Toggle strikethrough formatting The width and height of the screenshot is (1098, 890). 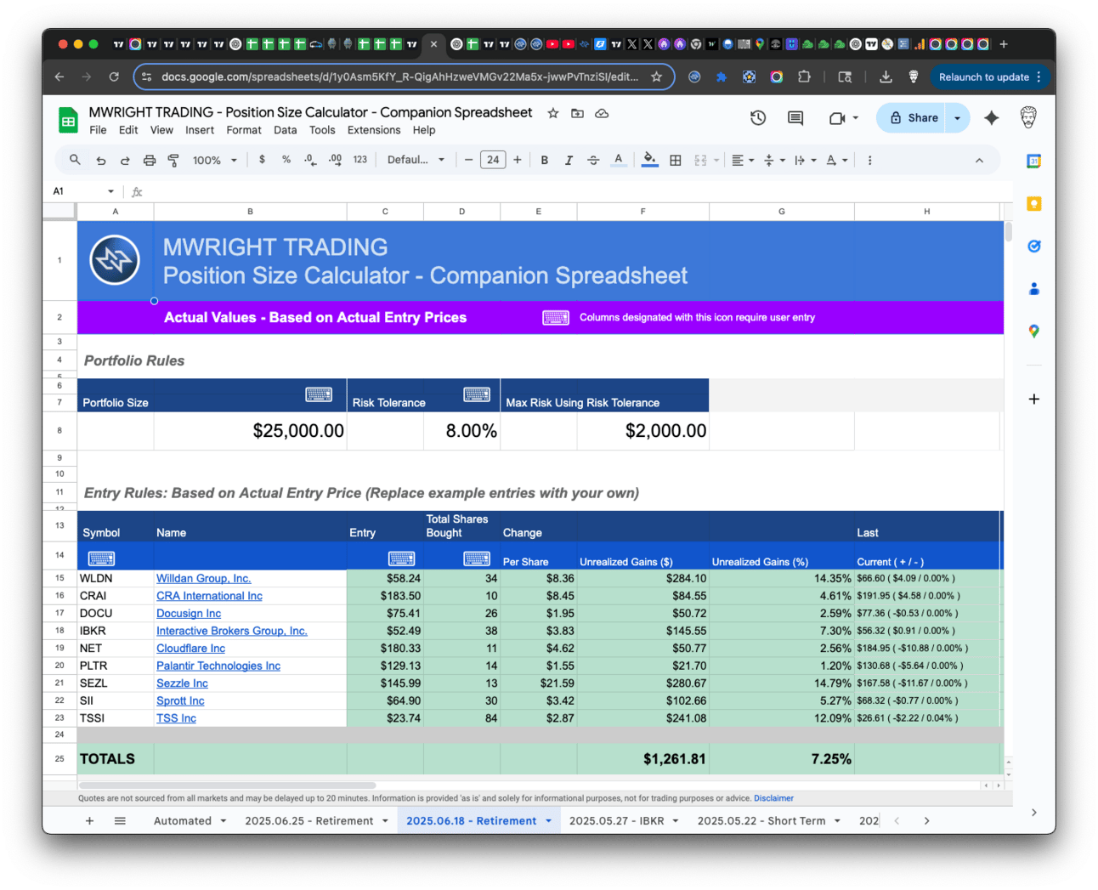tap(593, 160)
